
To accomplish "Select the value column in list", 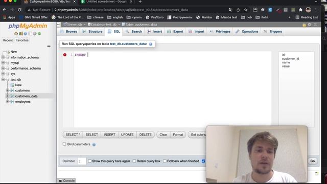I will pyautogui.click(x=286, y=66).
